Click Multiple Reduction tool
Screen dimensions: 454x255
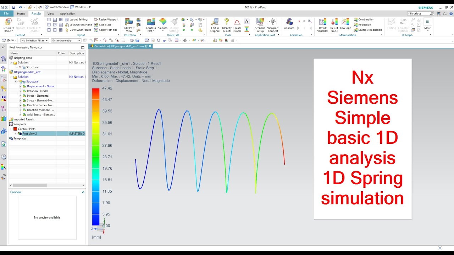[368, 30]
